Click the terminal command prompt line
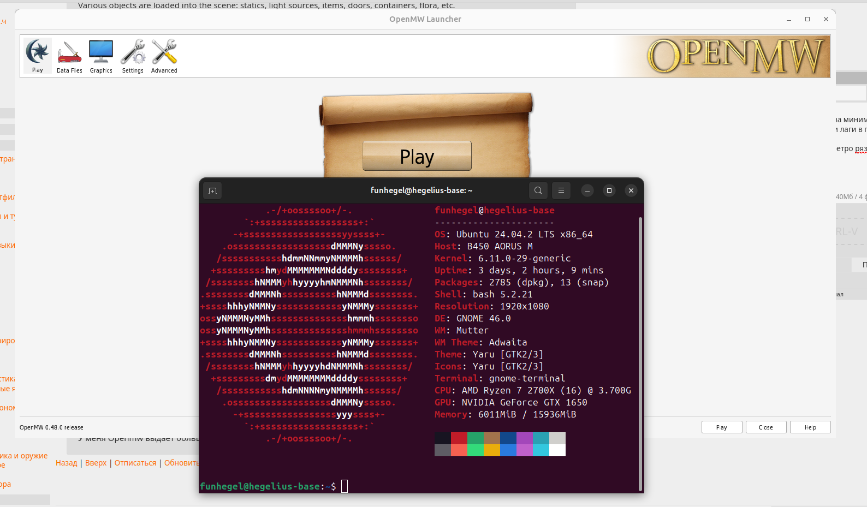This screenshot has width=867, height=507. tap(274, 486)
